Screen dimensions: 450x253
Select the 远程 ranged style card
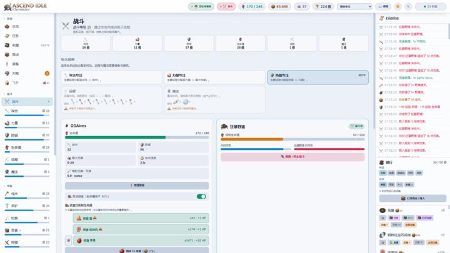pyautogui.click(x=111, y=99)
